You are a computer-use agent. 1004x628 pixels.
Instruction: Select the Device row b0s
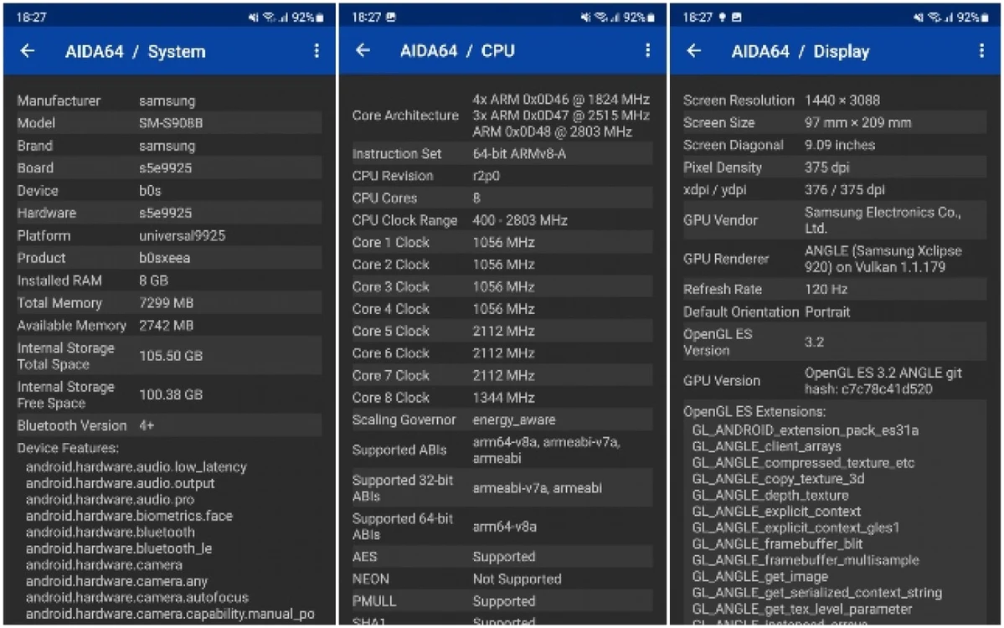click(x=169, y=191)
